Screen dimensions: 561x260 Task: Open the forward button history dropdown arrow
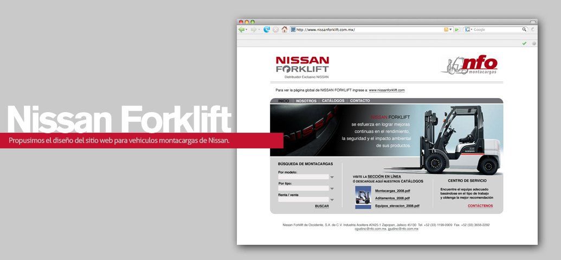(x=259, y=30)
